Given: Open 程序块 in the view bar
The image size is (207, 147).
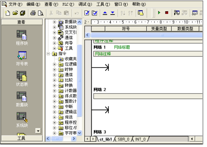Looking at the screenshot, I should click(x=22, y=37).
